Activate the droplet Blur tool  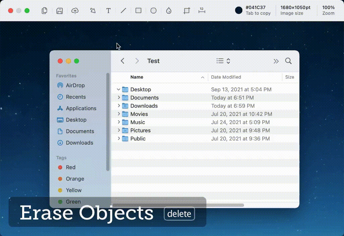(x=169, y=11)
